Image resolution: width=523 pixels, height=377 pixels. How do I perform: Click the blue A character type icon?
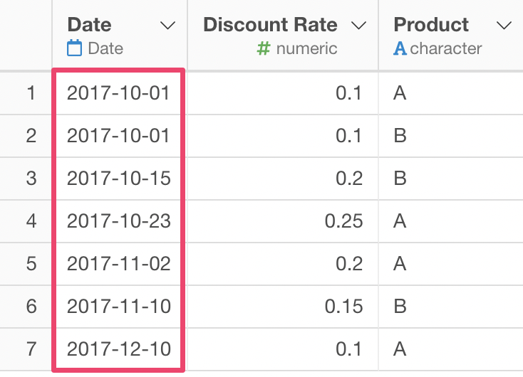click(400, 48)
